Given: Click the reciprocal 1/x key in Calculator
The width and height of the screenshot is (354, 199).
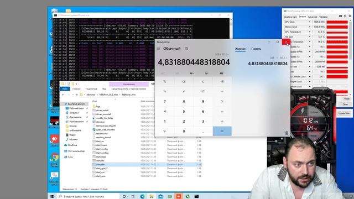Looking at the screenshot, I should [165, 91].
